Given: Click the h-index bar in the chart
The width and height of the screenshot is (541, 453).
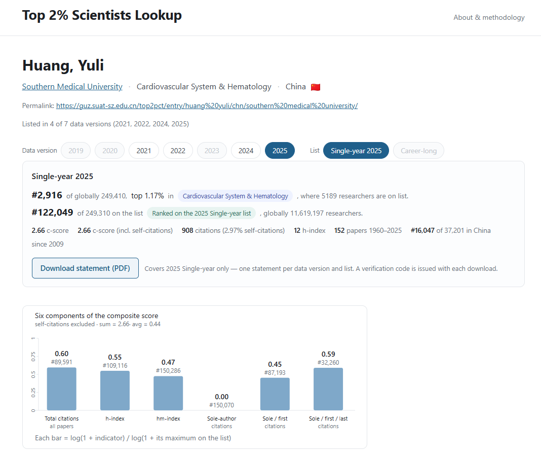Looking at the screenshot, I should [115, 391].
